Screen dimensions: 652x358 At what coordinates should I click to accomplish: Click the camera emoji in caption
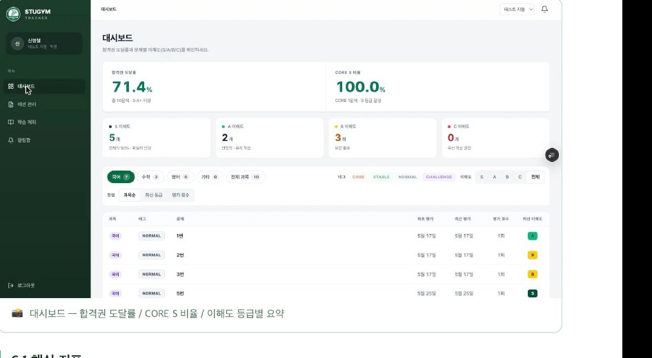[17, 313]
